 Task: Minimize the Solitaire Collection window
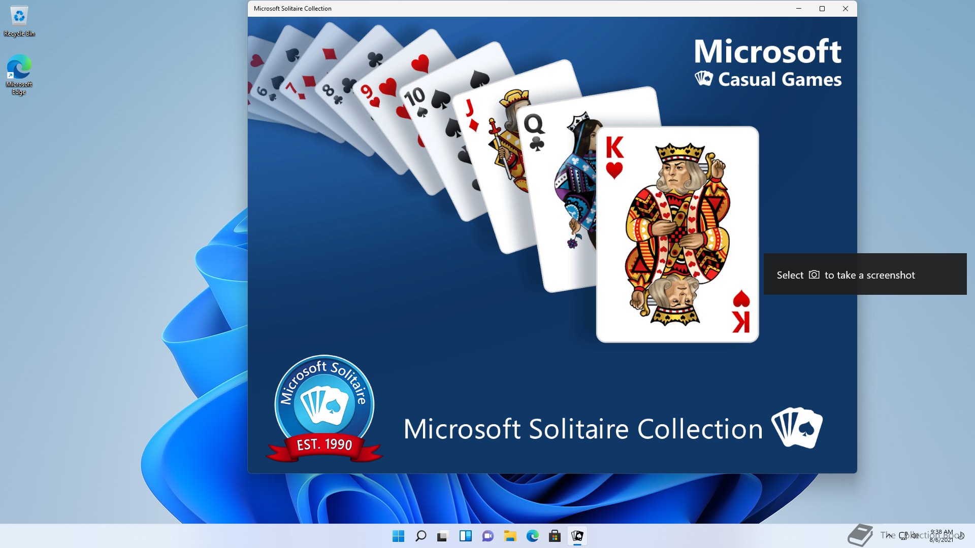point(799,9)
